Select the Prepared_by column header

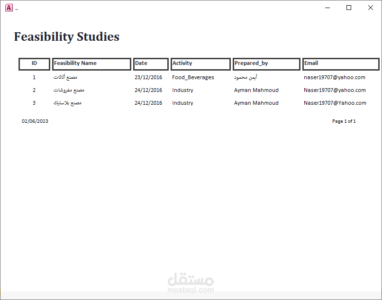266,64
